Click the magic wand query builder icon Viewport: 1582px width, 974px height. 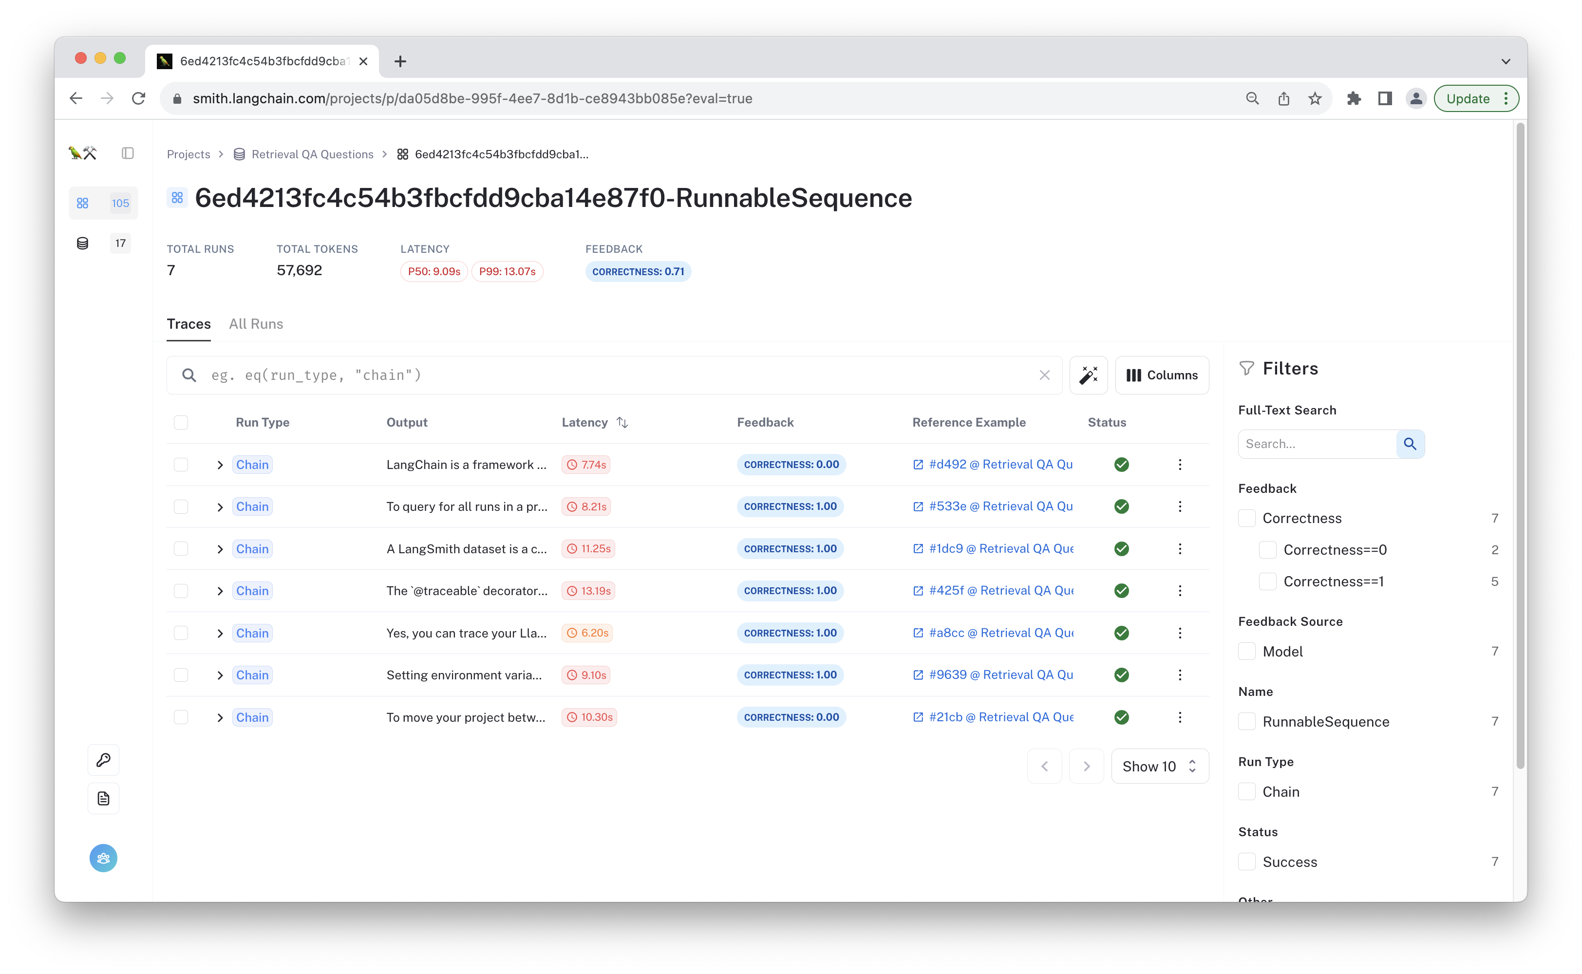(x=1088, y=375)
